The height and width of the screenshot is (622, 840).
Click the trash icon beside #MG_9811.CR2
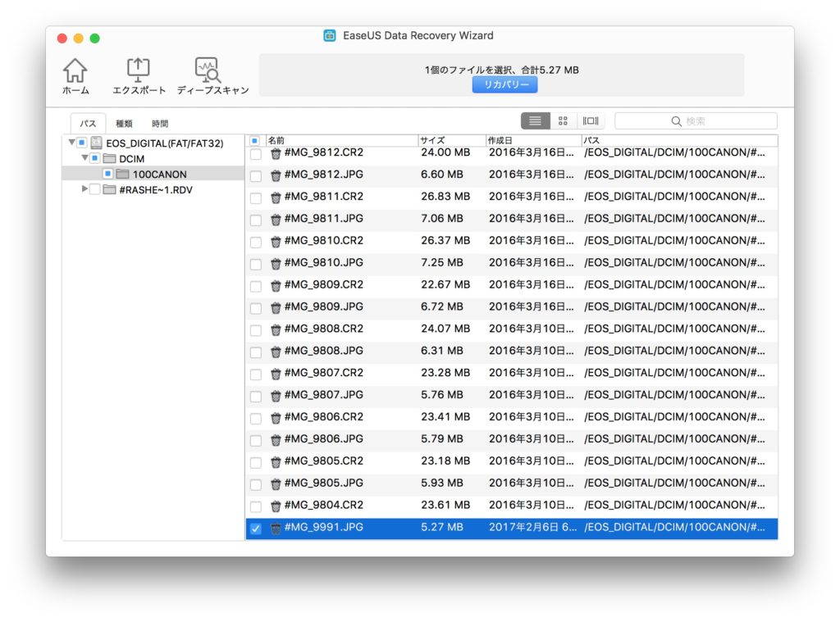coord(276,197)
